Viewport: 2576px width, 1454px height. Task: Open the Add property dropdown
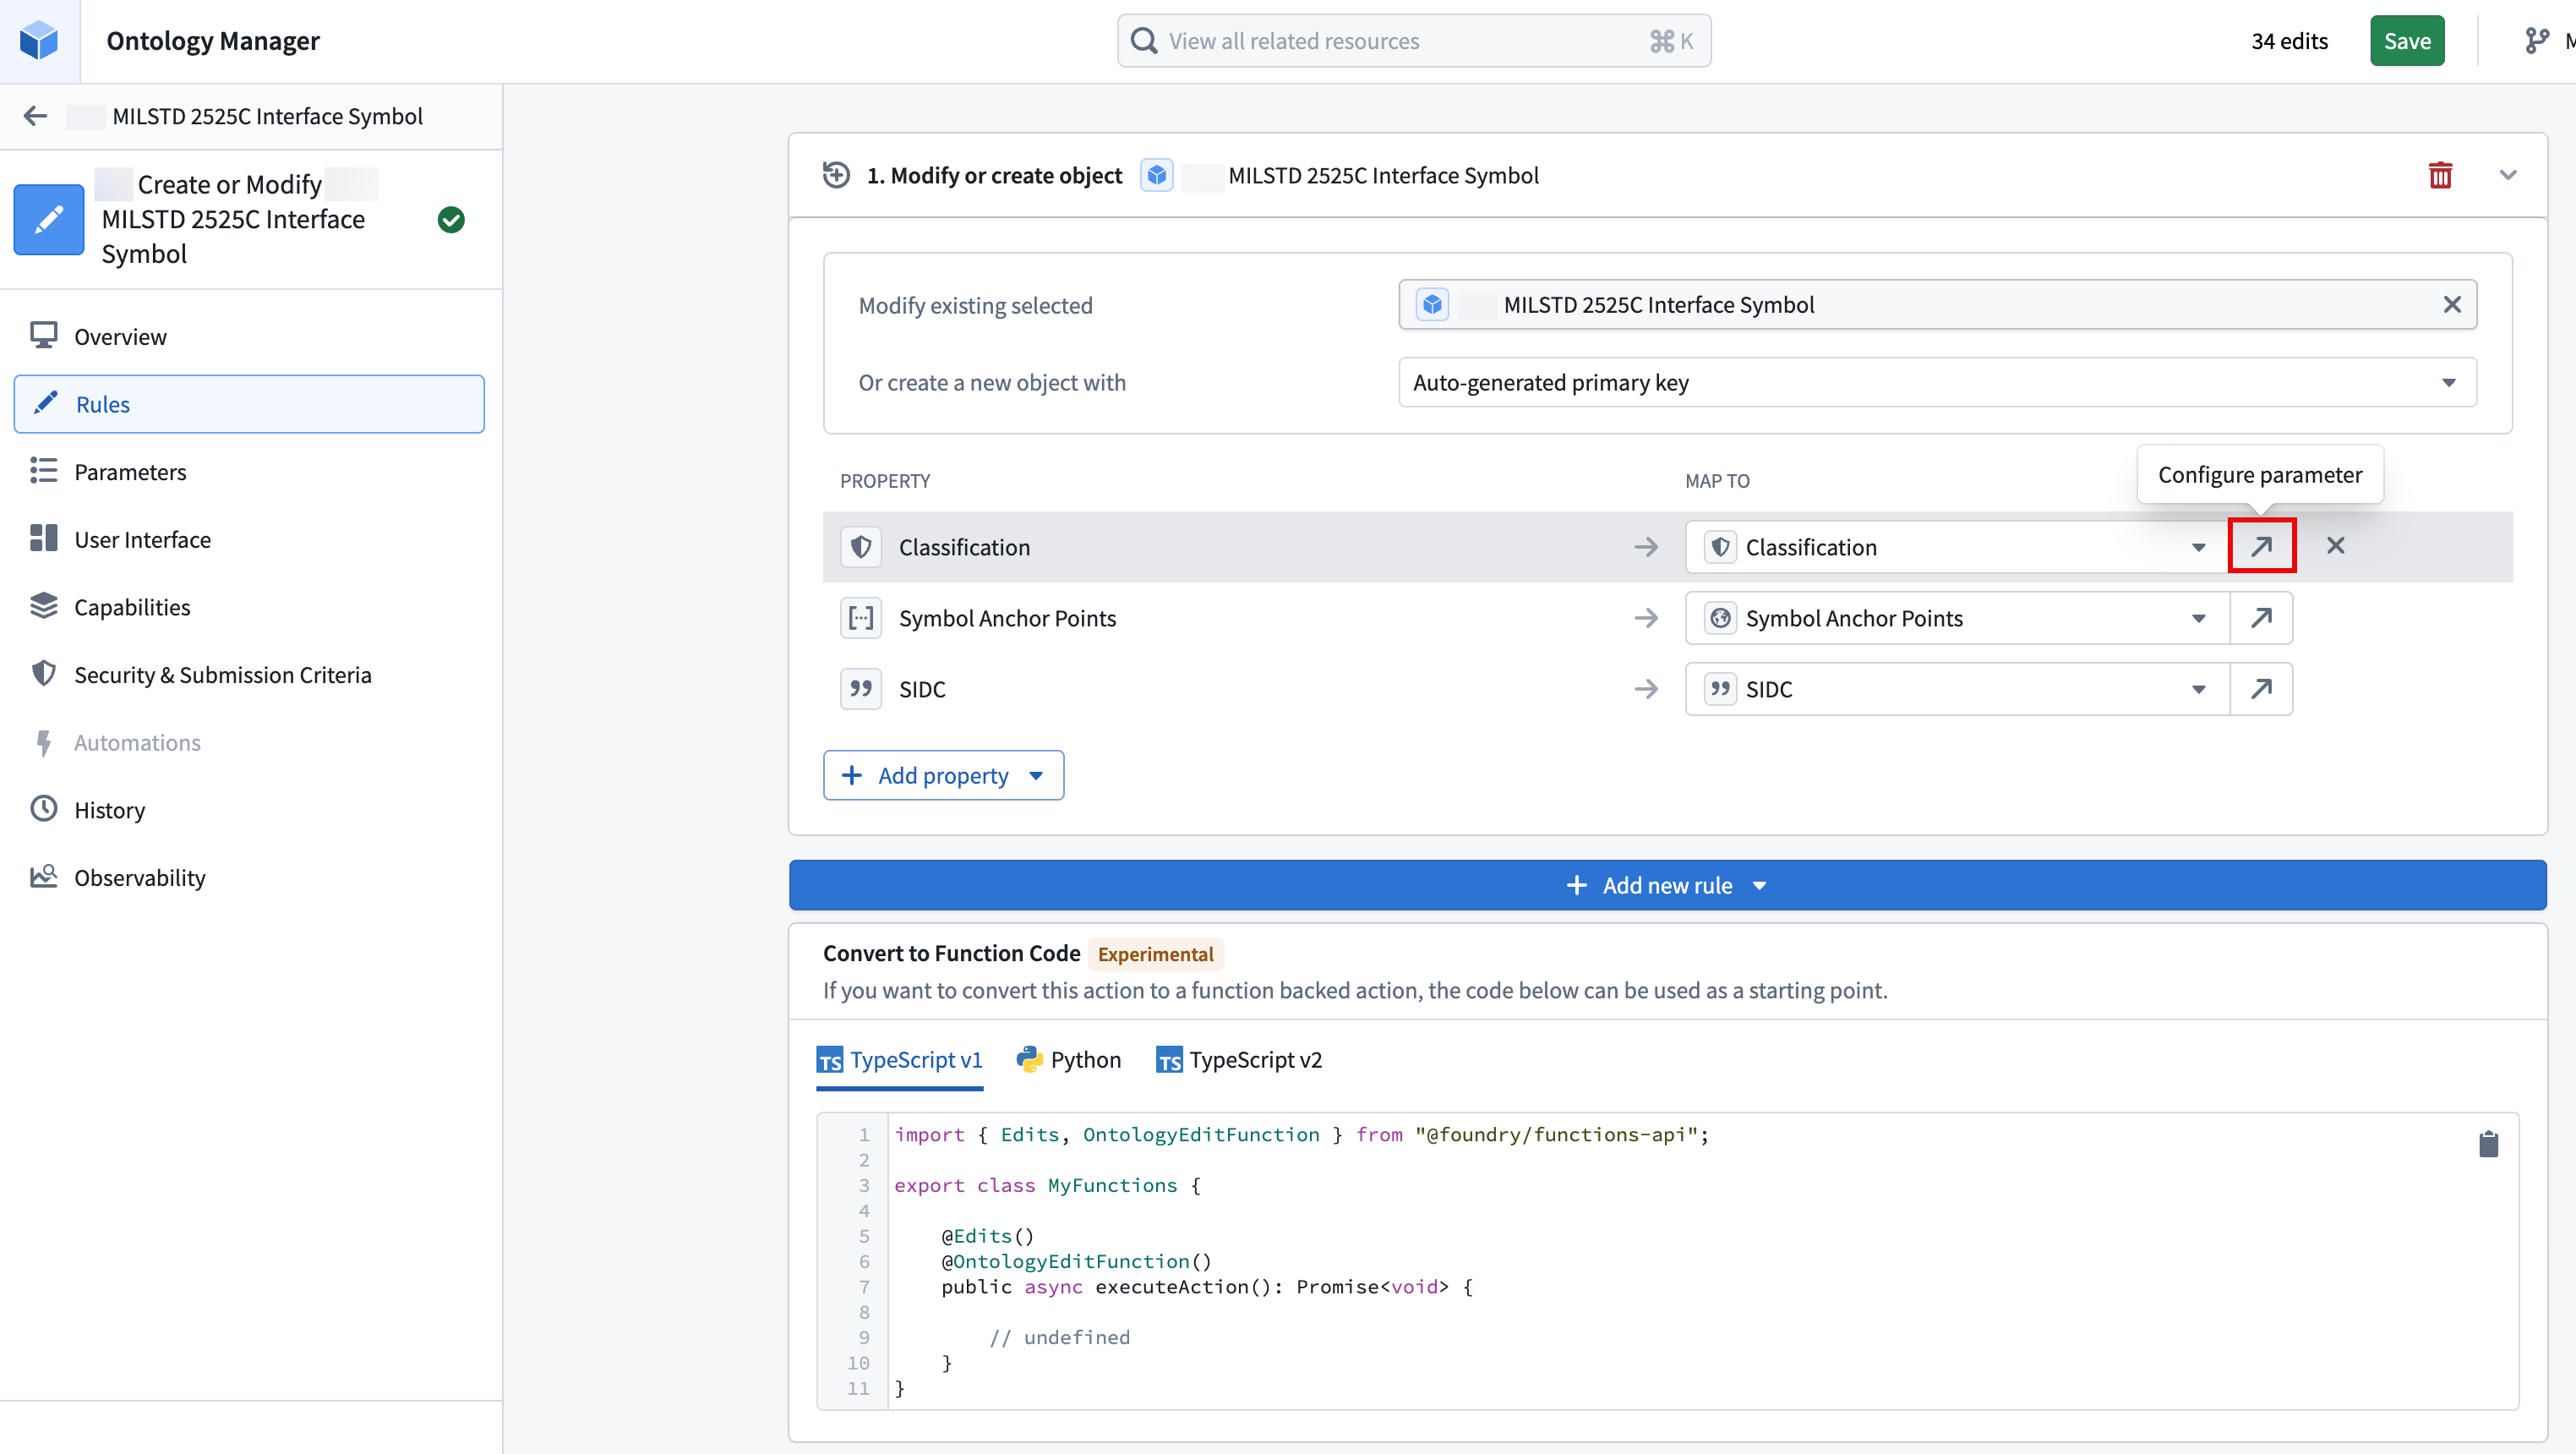tap(943, 775)
